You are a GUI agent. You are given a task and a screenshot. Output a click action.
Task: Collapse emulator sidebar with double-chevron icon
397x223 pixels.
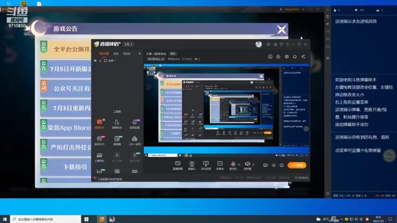328,10
